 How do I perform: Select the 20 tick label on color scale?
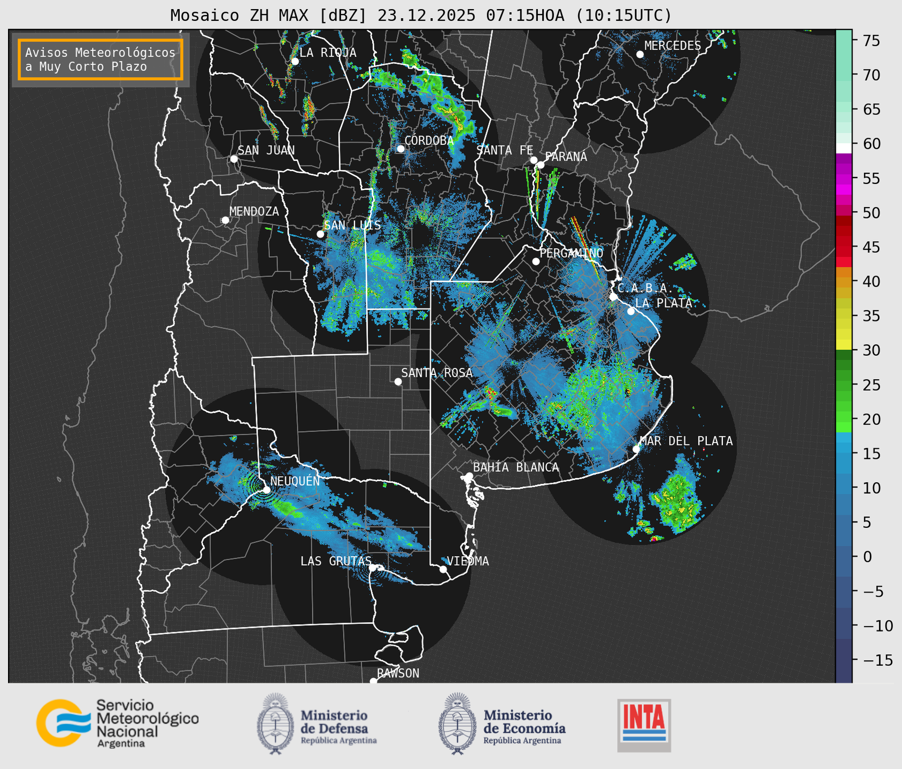coord(871,419)
